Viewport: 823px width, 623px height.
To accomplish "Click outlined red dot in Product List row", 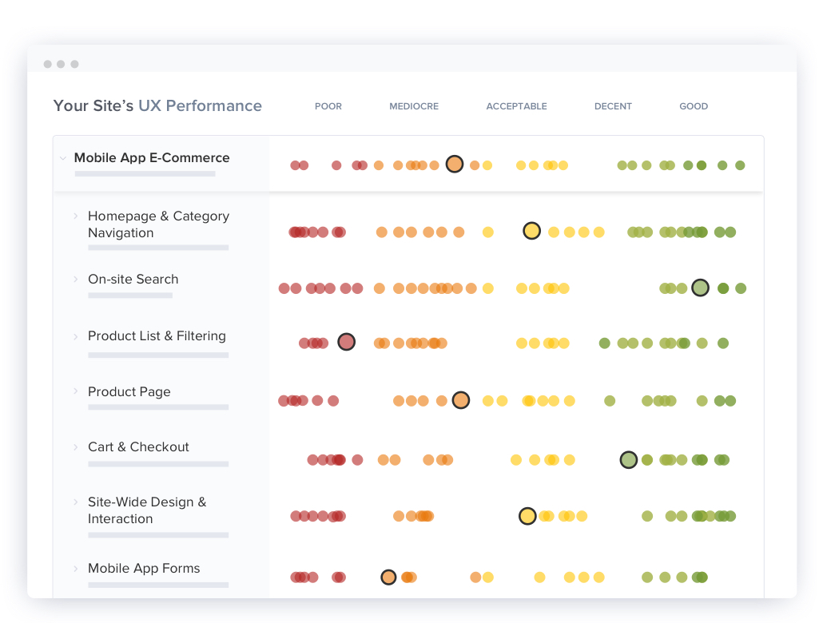I will click(346, 343).
